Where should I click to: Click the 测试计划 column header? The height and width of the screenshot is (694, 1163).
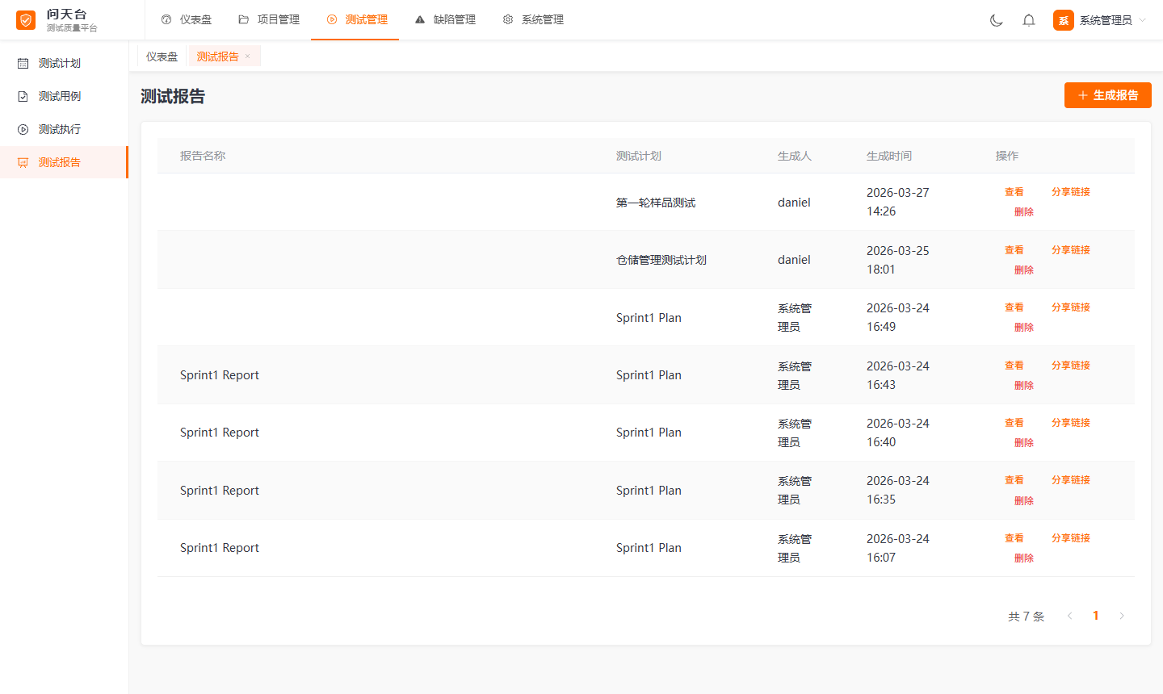(x=639, y=156)
